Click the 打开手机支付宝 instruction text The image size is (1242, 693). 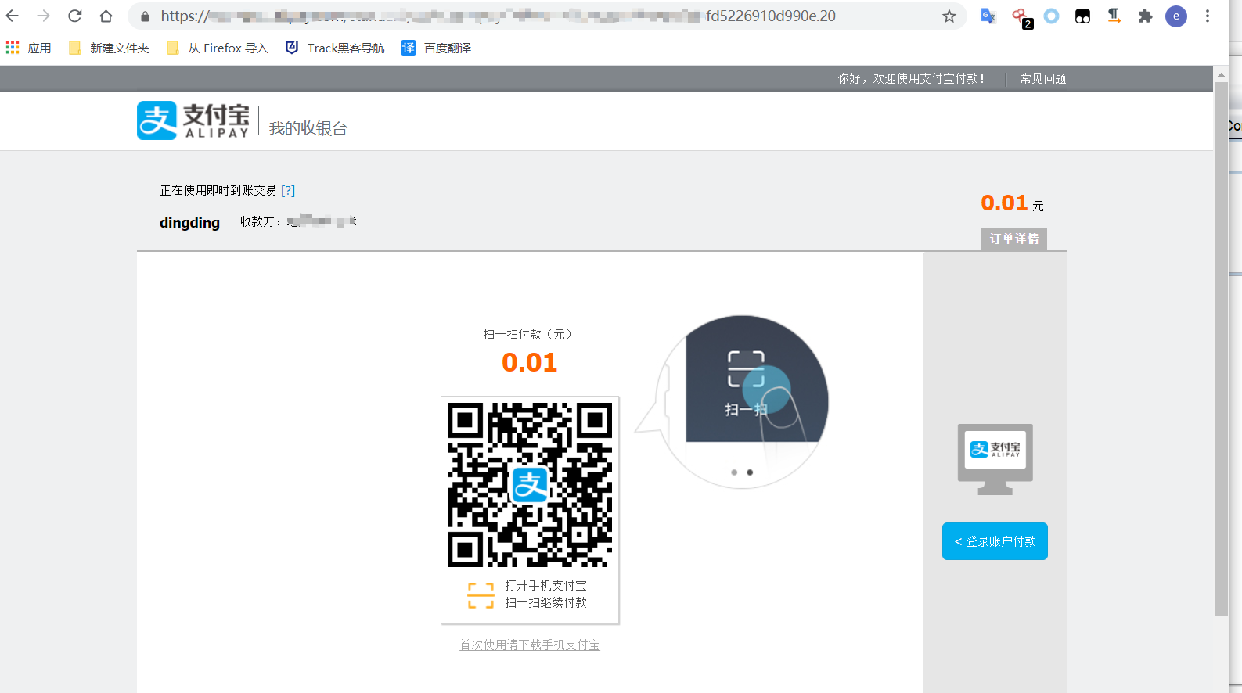[x=545, y=585]
